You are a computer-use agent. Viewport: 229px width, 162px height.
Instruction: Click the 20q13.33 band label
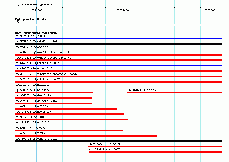pos(22,22)
